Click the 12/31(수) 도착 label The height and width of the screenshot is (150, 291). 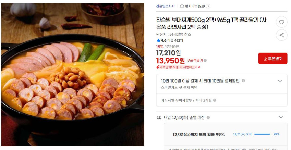click(242, 134)
